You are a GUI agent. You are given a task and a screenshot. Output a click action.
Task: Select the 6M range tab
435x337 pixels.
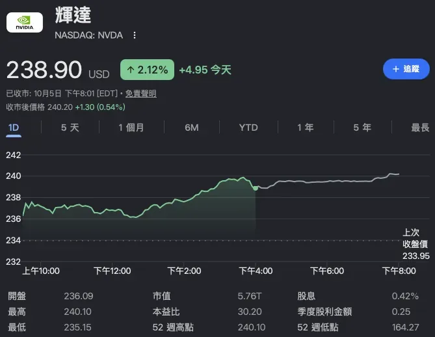(192, 128)
